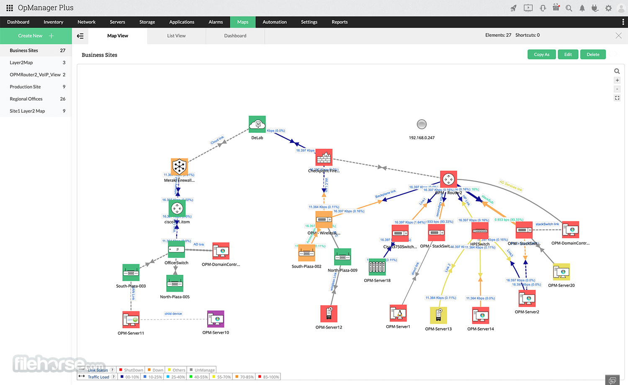Open the Storage menu
Viewport: 628px width, 385px height.
[147, 22]
